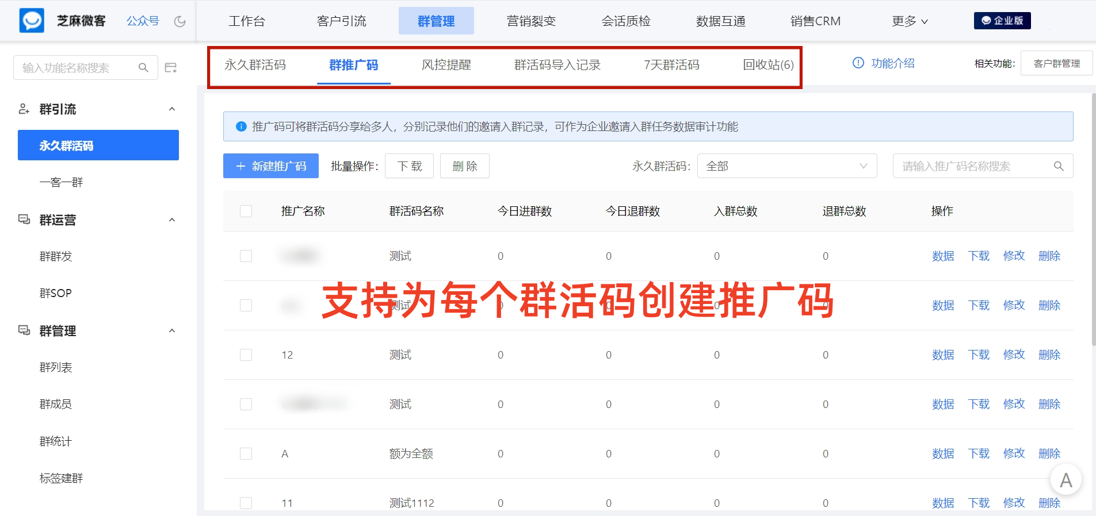Click 删除 link in row A
This screenshot has width=1096, height=516.
[1049, 453]
